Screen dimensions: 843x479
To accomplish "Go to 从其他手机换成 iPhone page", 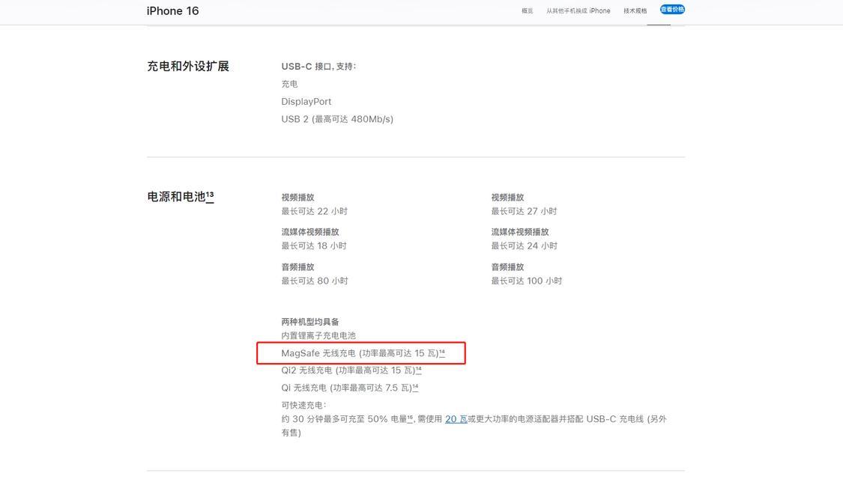I will click(578, 10).
